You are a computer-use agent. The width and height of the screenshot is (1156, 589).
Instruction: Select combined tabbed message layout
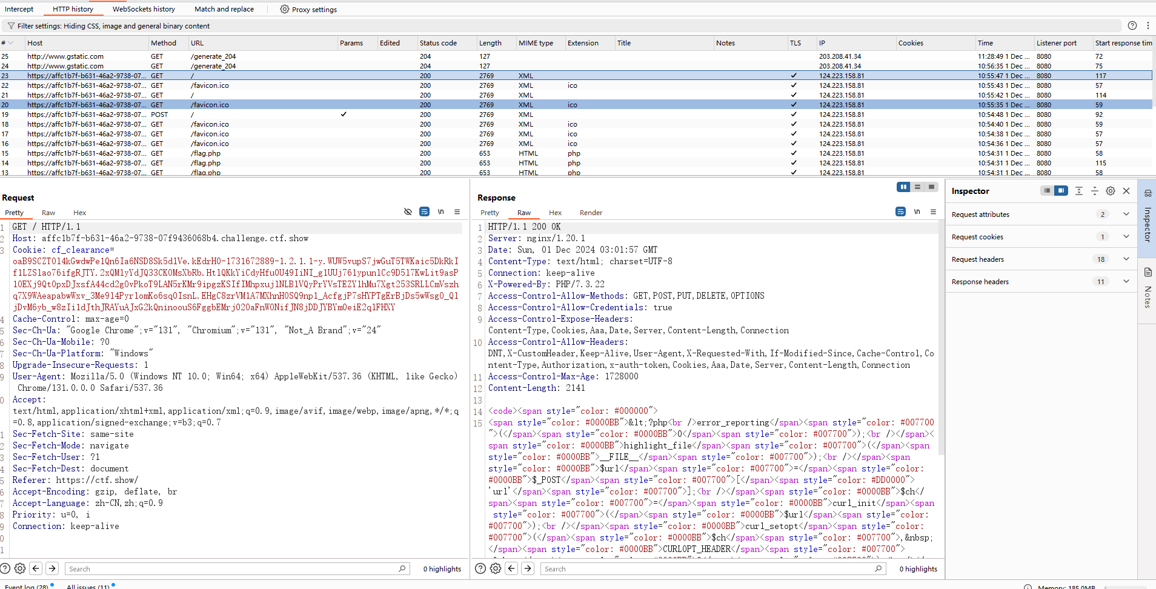click(931, 187)
